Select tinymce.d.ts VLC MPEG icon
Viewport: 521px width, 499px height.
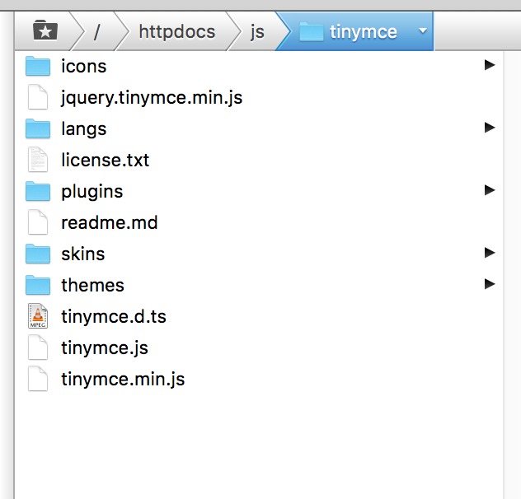click(x=38, y=315)
